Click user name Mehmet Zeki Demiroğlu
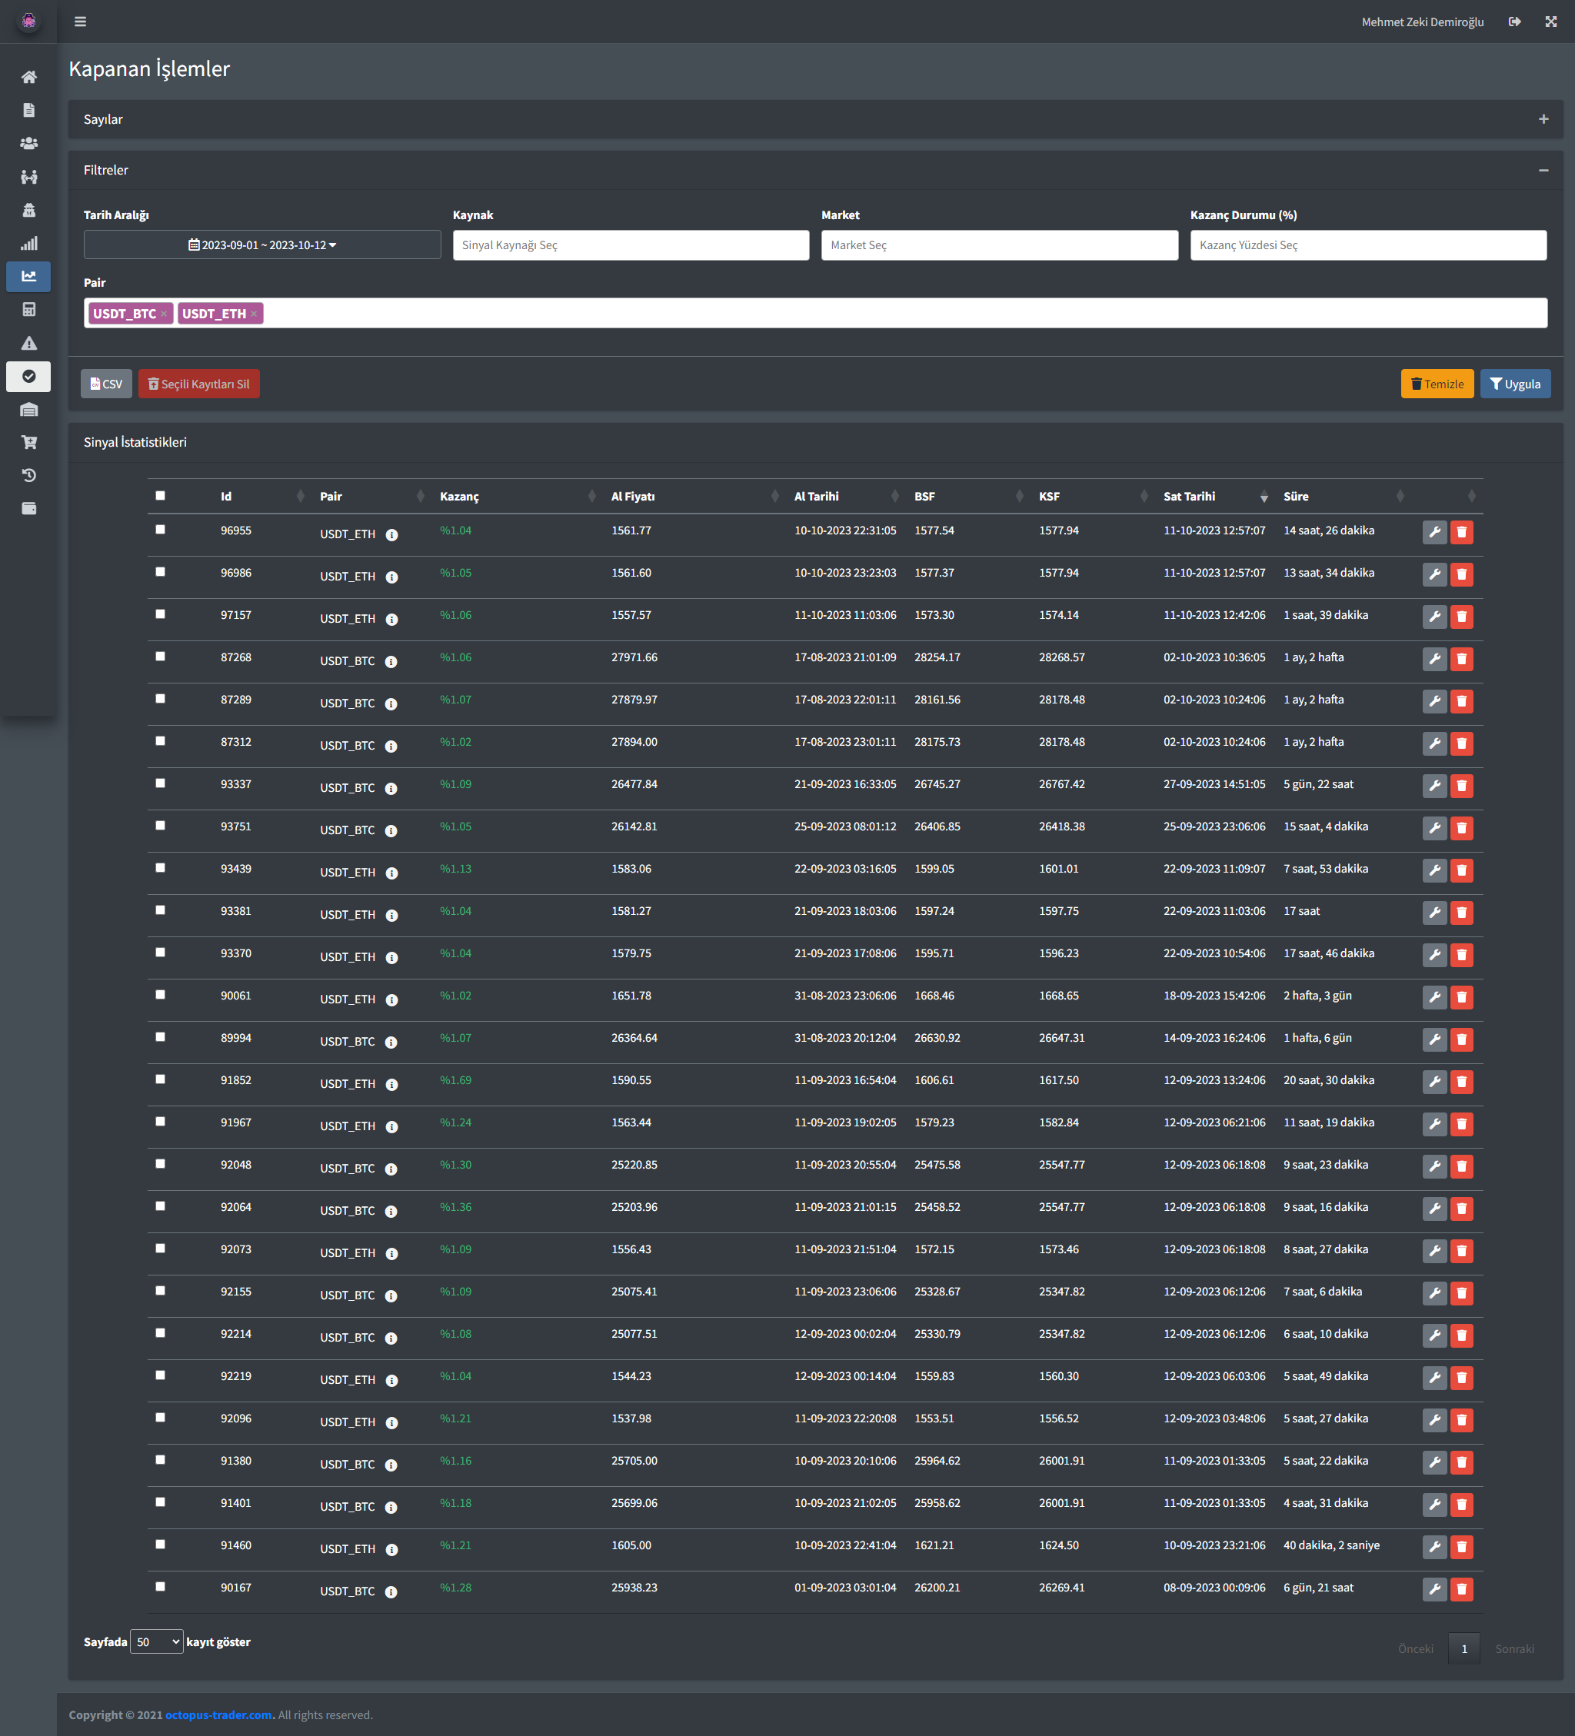 (x=1422, y=22)
